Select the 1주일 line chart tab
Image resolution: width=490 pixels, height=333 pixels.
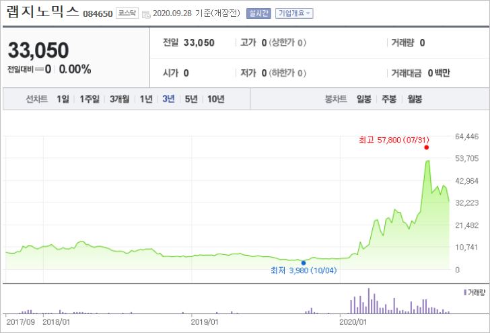point(90,100)
